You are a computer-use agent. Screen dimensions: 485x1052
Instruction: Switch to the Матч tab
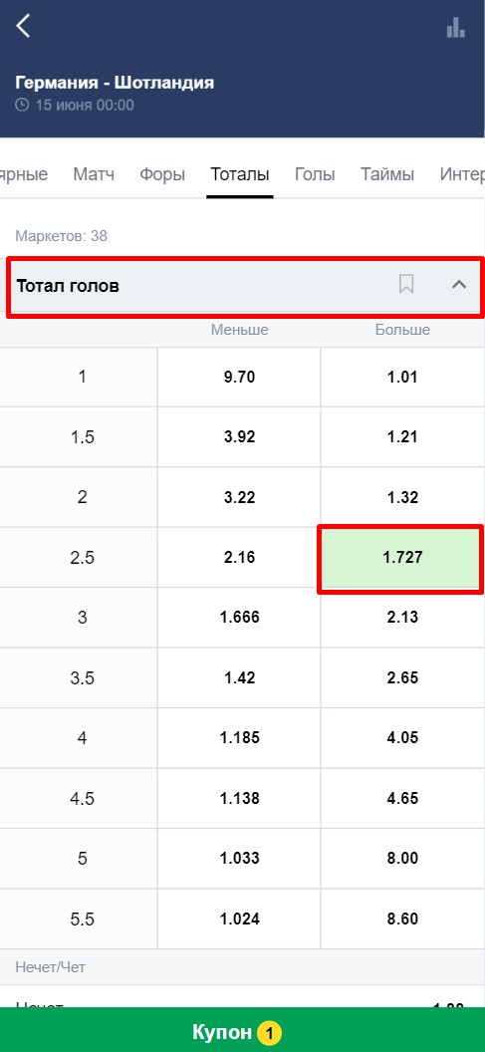[94, 175]
